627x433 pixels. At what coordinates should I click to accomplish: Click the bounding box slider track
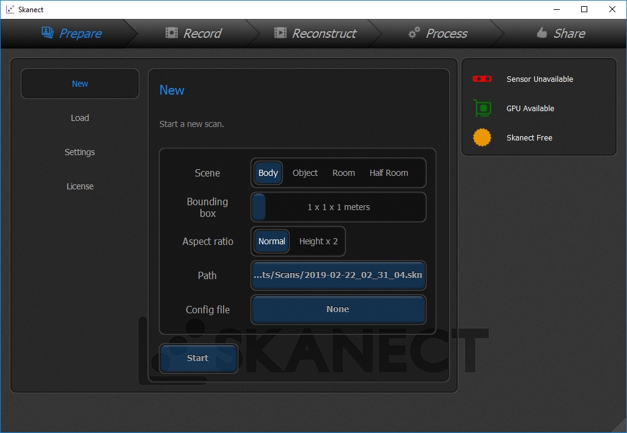pos(339,207)
